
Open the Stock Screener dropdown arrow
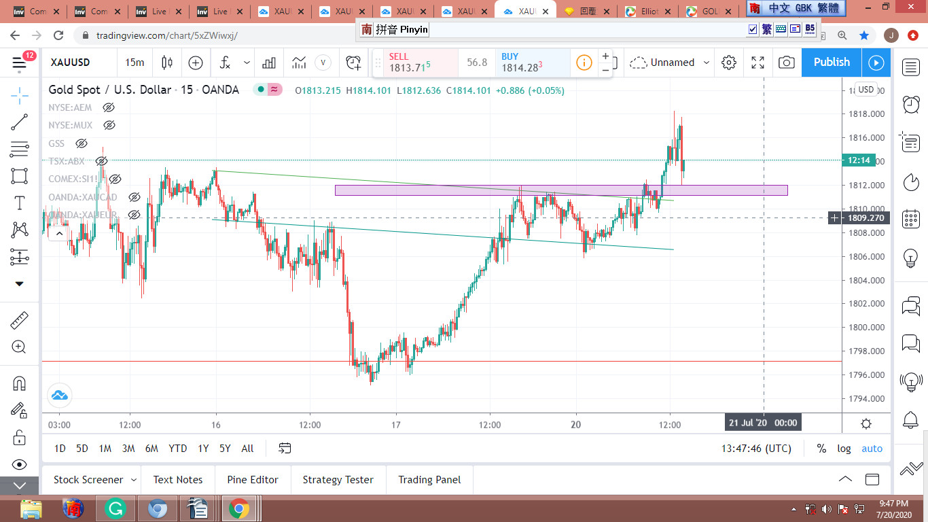(134, 480)
